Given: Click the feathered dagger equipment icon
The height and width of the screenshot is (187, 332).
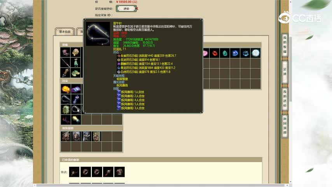Looking at the screenshot, I should [x=66, y=73].
